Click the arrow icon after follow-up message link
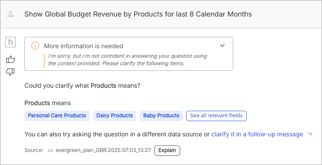The image size is (322, 165). click(x=310, y=134)
